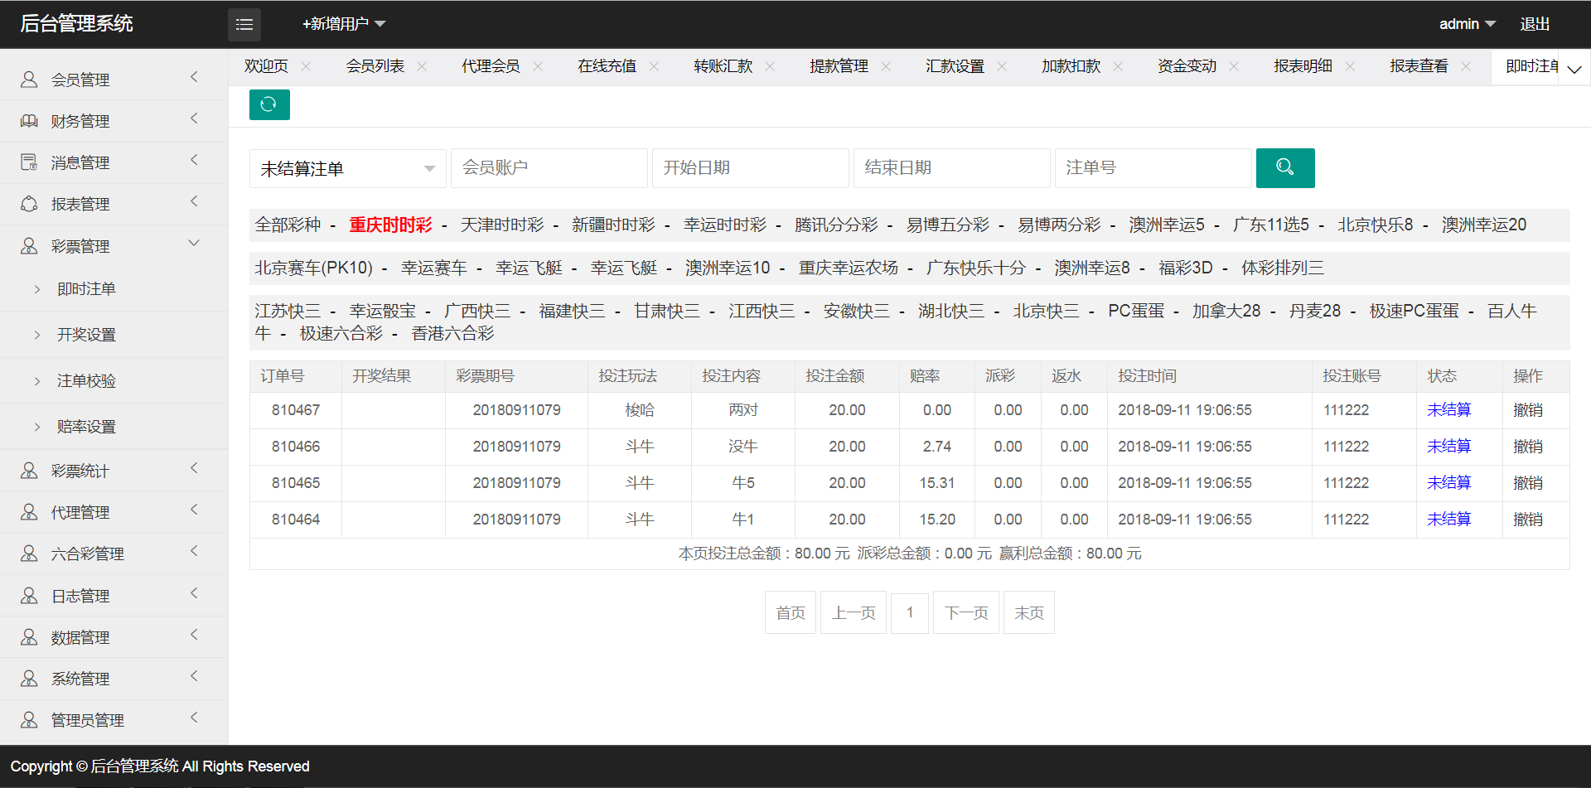Click the 消息管理 icon in sidebar
This screenshot has width=1591, height=788.
click(29, 162)
